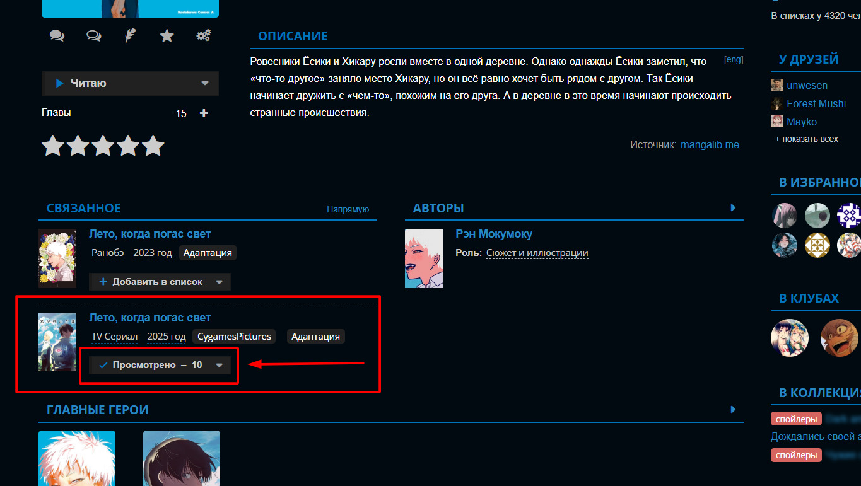
Task: Click the TV series poster thumbnail
Action: (57, 342)
